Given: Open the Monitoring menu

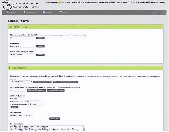Looking at the screenshot, I should coord(30,12).
